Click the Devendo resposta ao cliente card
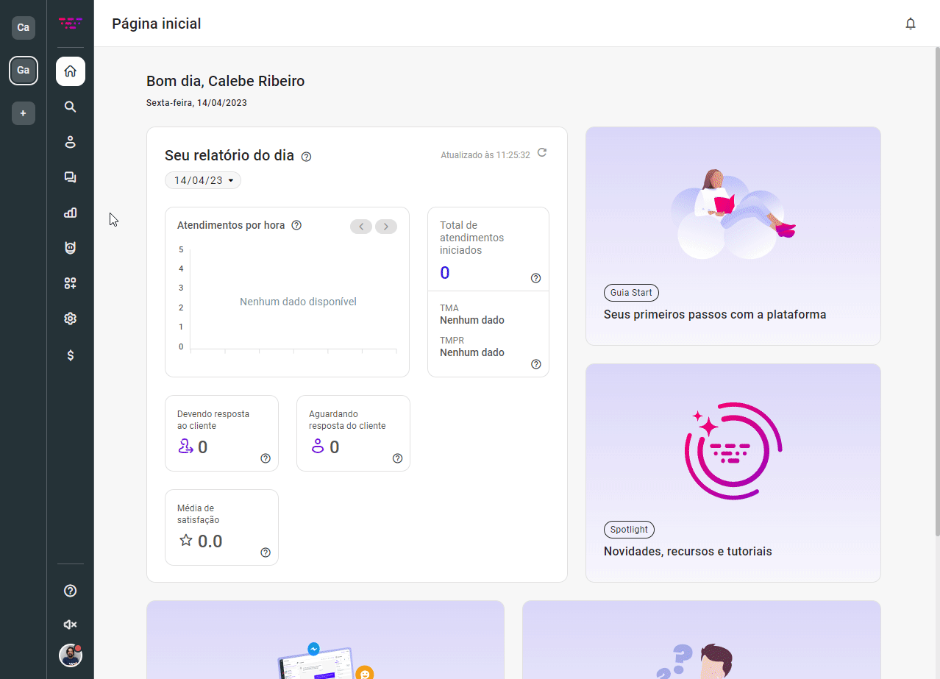The width and height of the screenshot is (940, 679). (221, 433)
